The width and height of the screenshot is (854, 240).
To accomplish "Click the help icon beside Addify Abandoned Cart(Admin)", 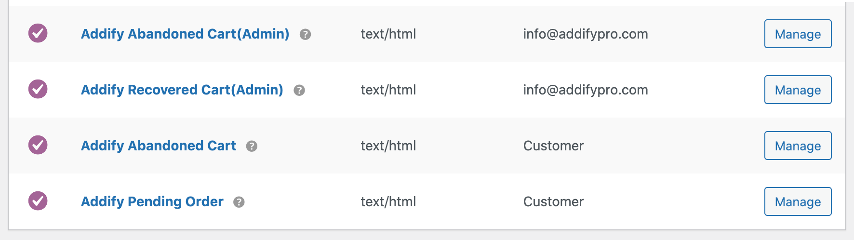I will point(305,34).
